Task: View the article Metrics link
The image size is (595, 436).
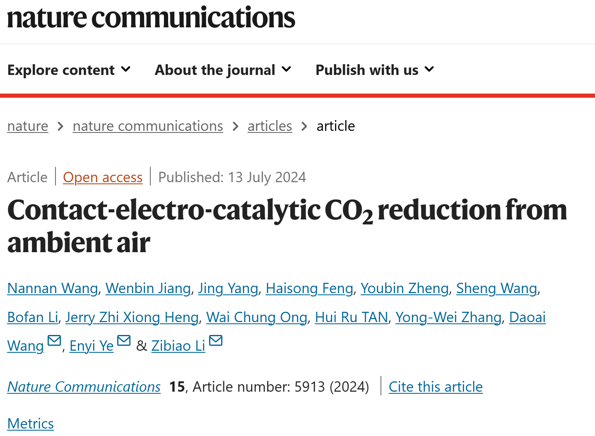Action: [x=31, y=424]
